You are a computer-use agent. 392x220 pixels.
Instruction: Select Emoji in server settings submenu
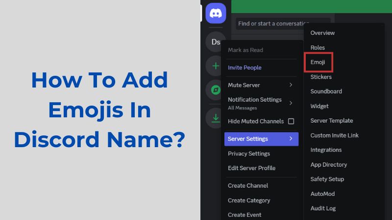point(318,62)
